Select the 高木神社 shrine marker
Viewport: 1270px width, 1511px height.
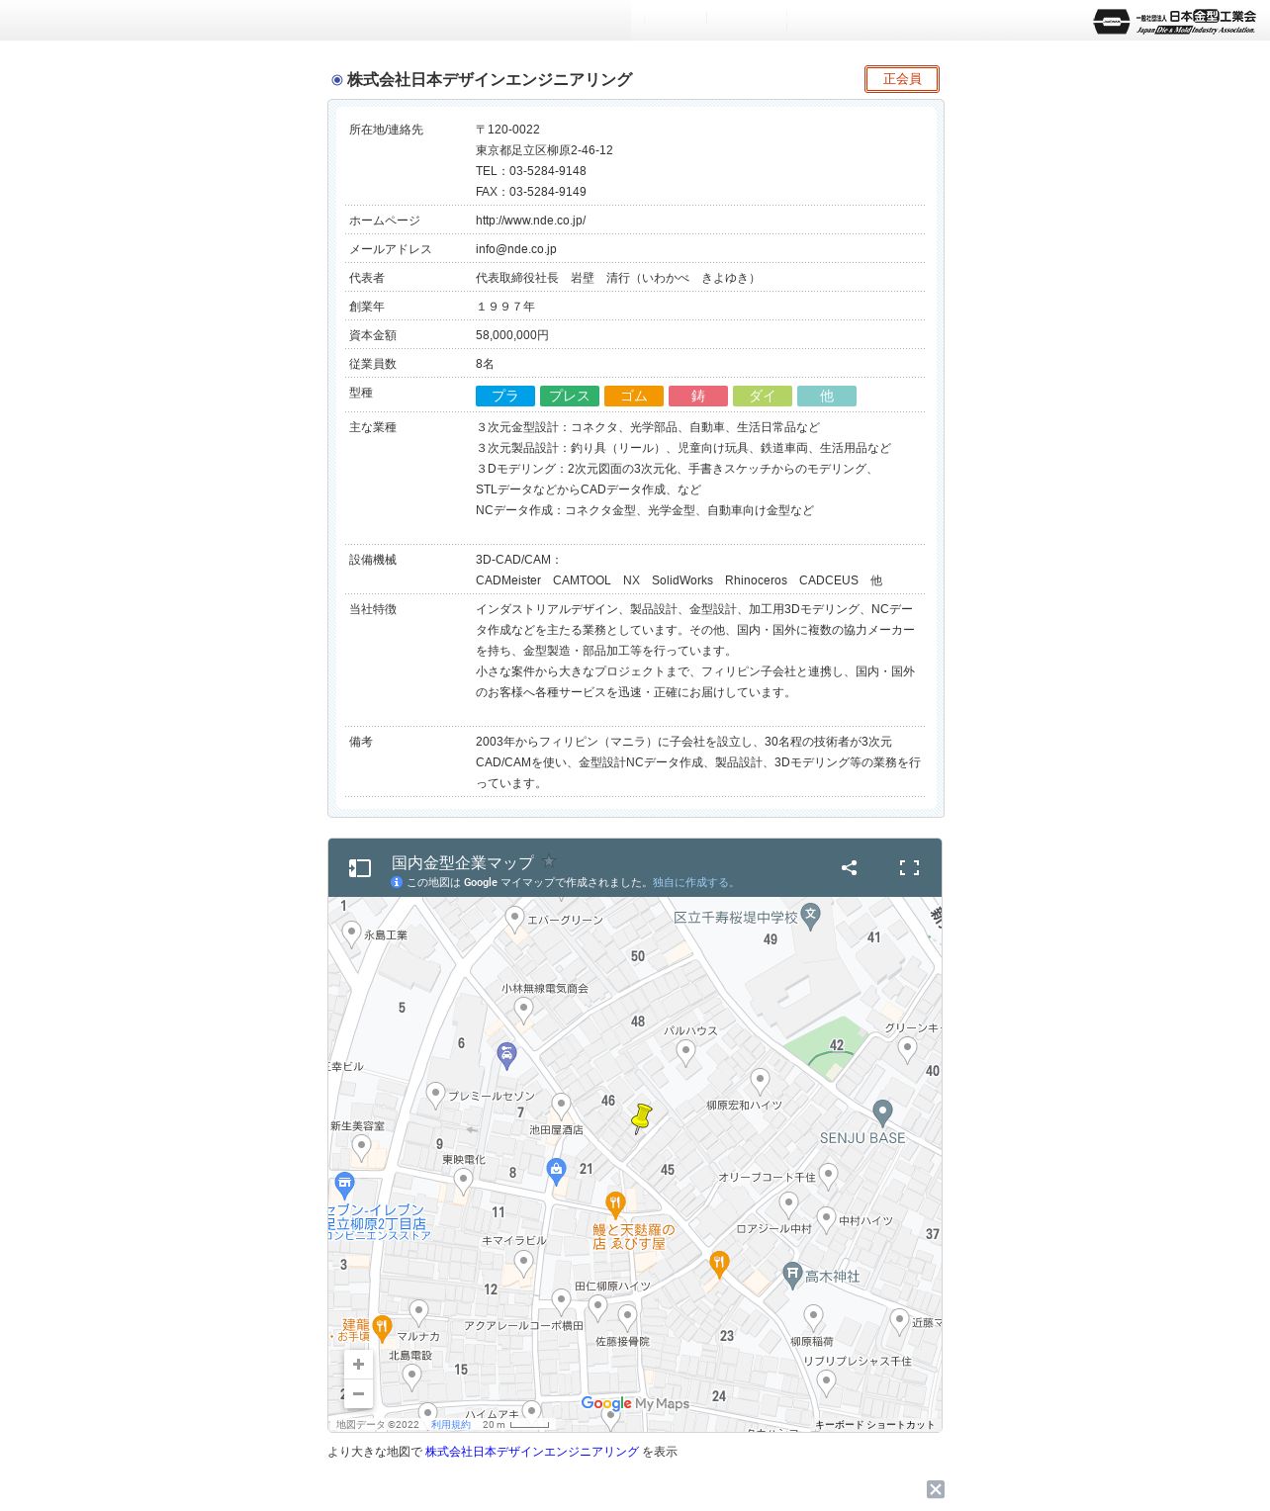pyautogui.click(x=791, y=1275)
